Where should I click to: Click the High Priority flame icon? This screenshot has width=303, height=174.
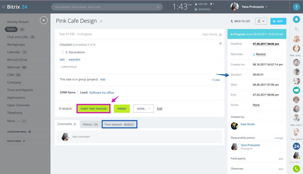point(220,35)
